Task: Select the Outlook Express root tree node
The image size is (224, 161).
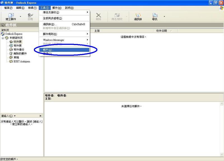Action: (x=14, y=34)
